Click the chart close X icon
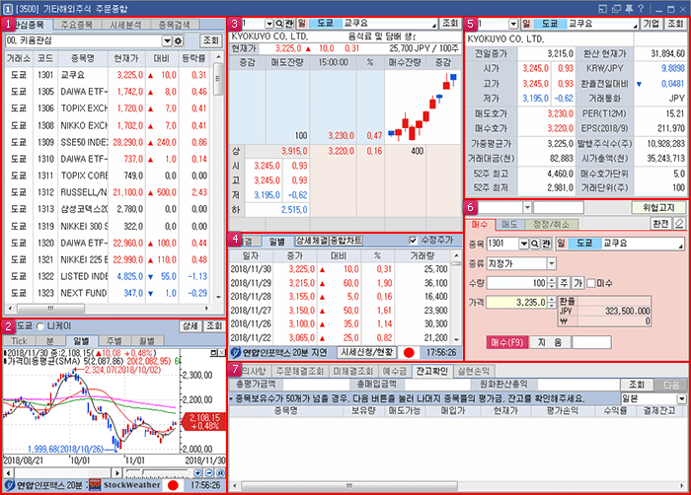Screen dimensions: 691x495 tap(222, 353)
